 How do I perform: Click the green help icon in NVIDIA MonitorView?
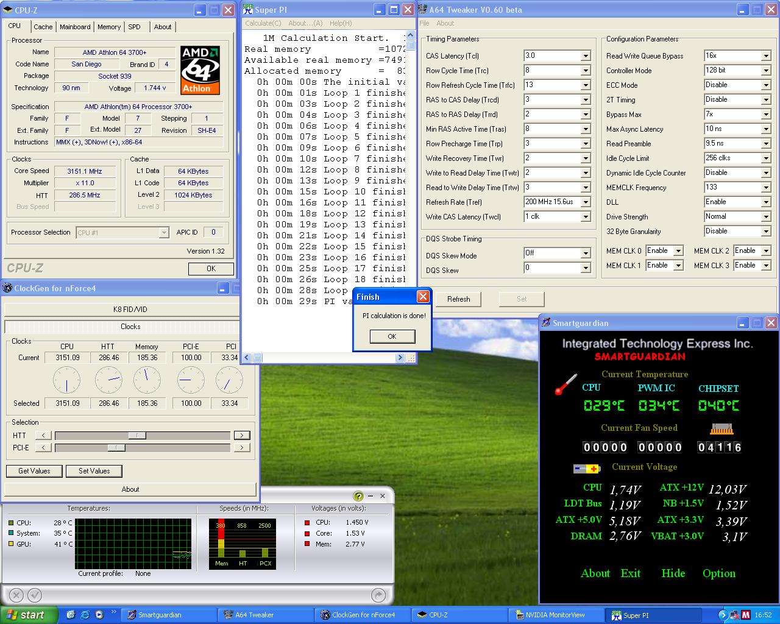click(x=358, y=496)
